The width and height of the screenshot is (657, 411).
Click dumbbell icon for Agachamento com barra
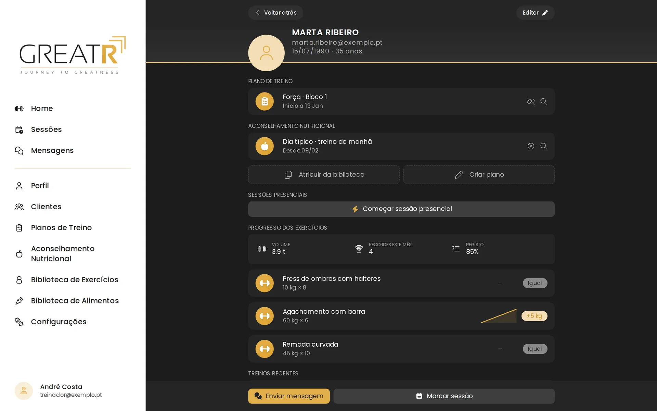[x=265, y=316]
